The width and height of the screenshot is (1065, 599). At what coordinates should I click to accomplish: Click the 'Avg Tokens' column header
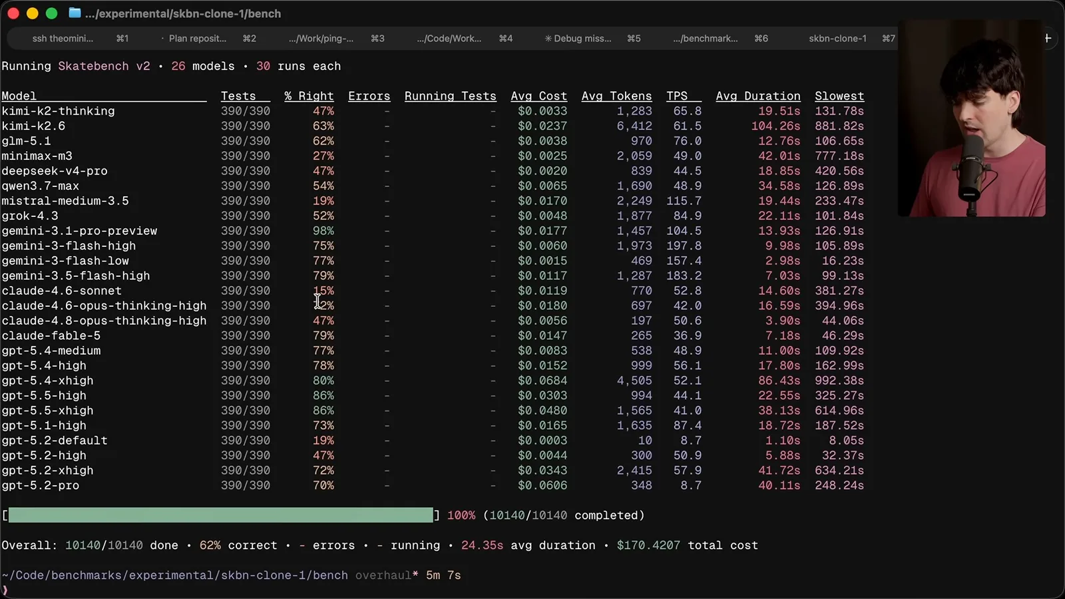click(616, 96)
